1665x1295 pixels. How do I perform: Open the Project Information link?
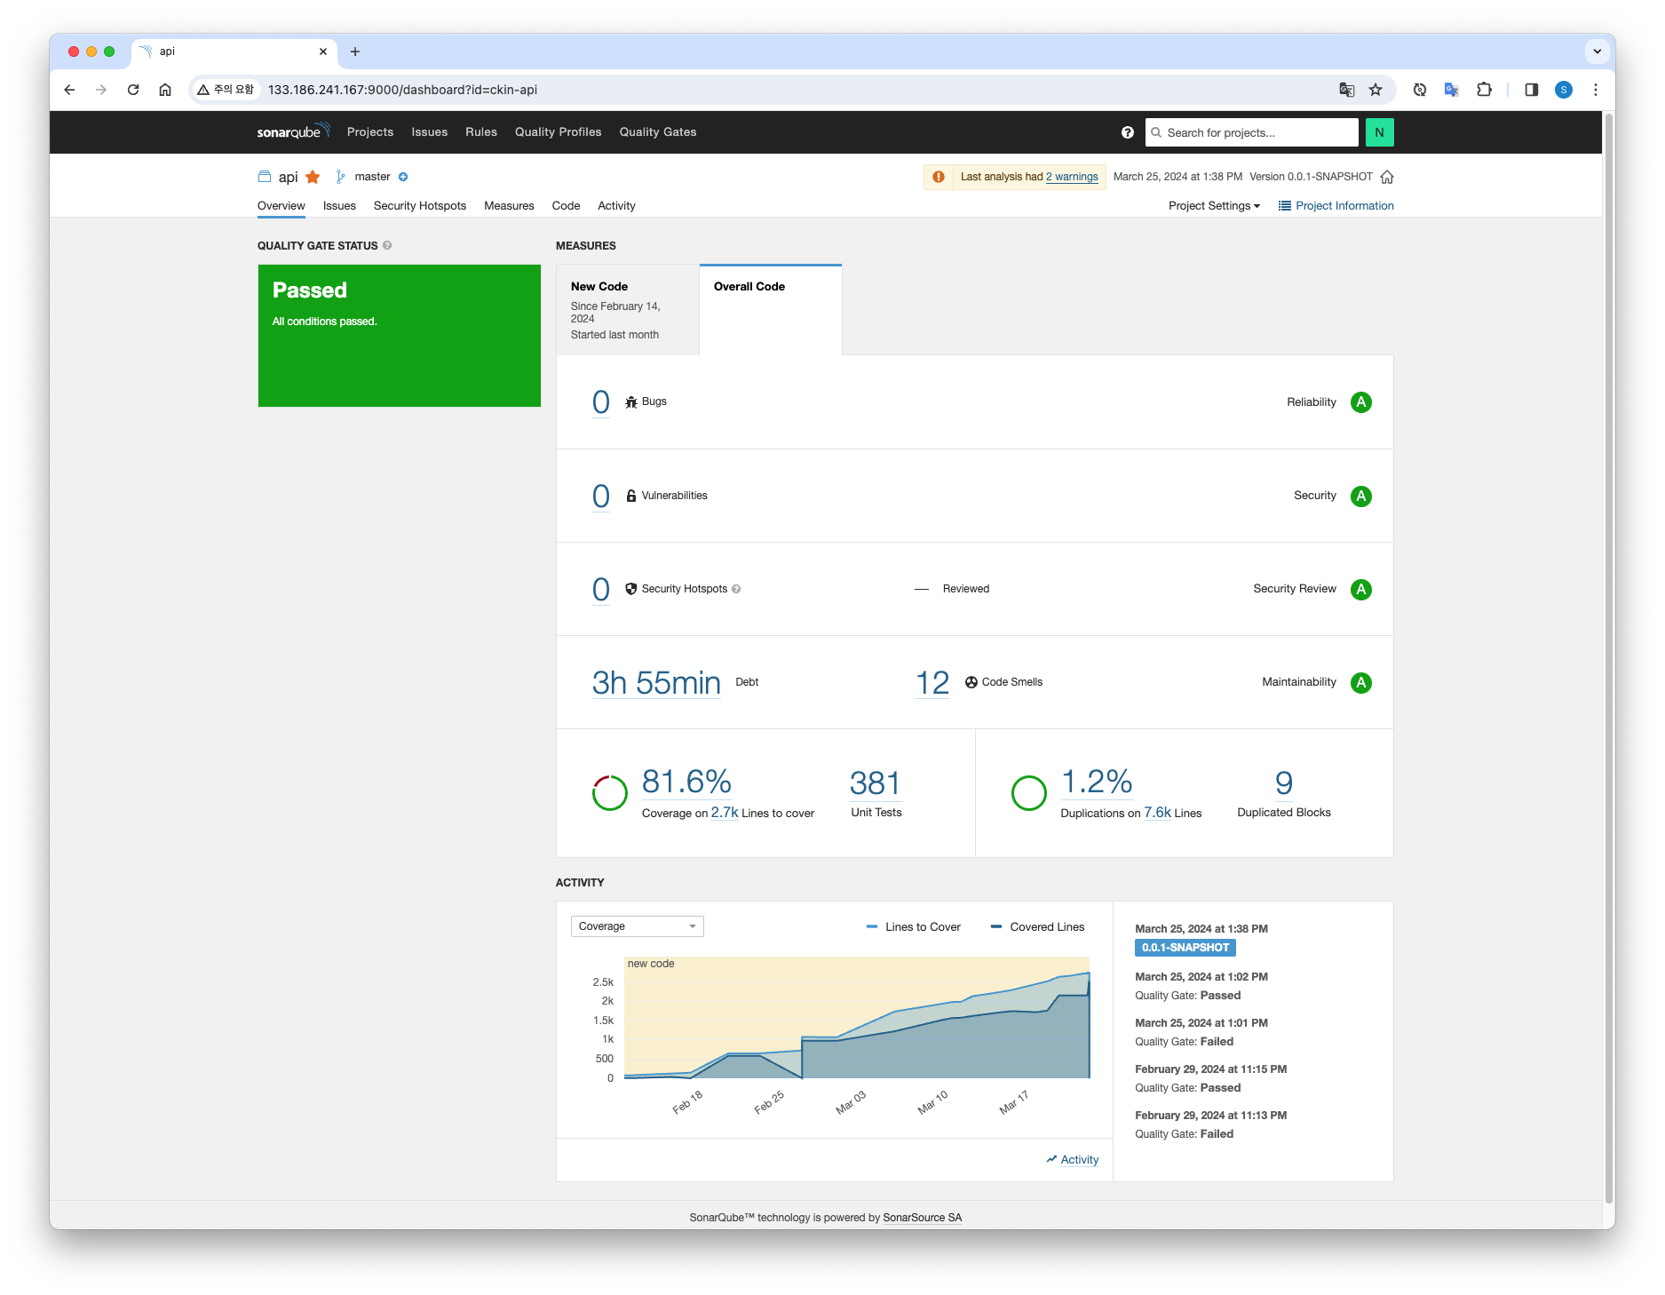[1336, 206]
